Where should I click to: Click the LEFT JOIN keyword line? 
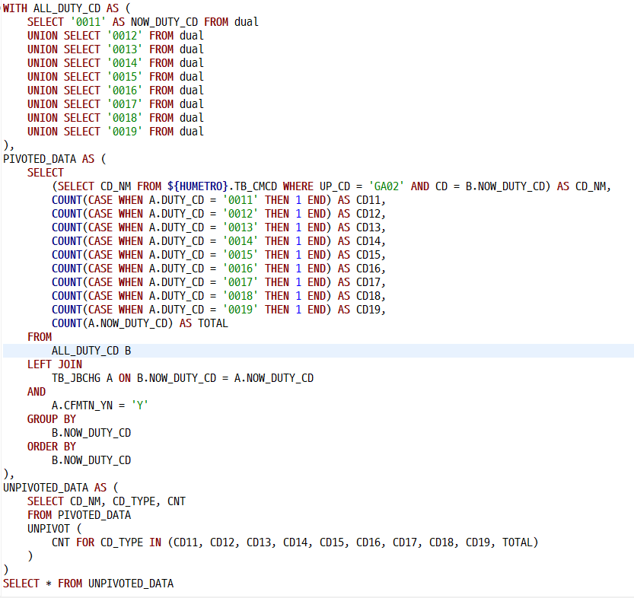(x=55, y=364)
